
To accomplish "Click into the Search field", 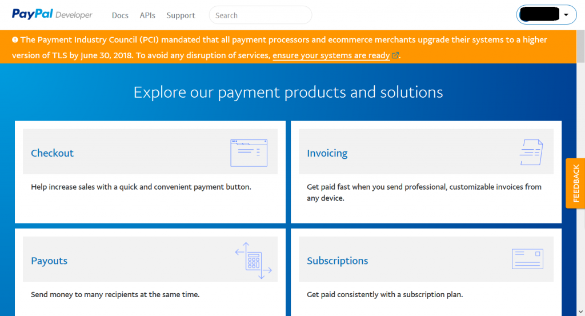I will click(x=261, y=15).
